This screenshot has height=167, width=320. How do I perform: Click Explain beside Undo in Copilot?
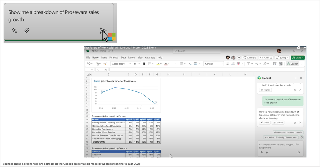point(278,123)
